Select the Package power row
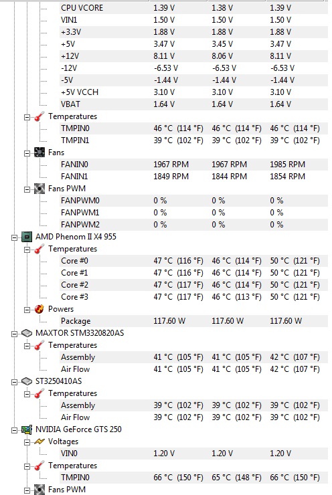Image resolution: width=332 pixels, height=495 pixels. point(193,321)
